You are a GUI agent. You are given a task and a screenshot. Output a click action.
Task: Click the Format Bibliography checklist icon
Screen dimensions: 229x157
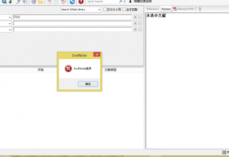pos(56,2)
